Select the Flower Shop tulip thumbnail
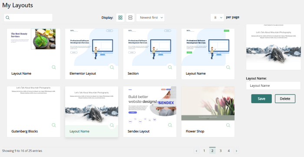This screenshot has width=304, height=157. 208,103
